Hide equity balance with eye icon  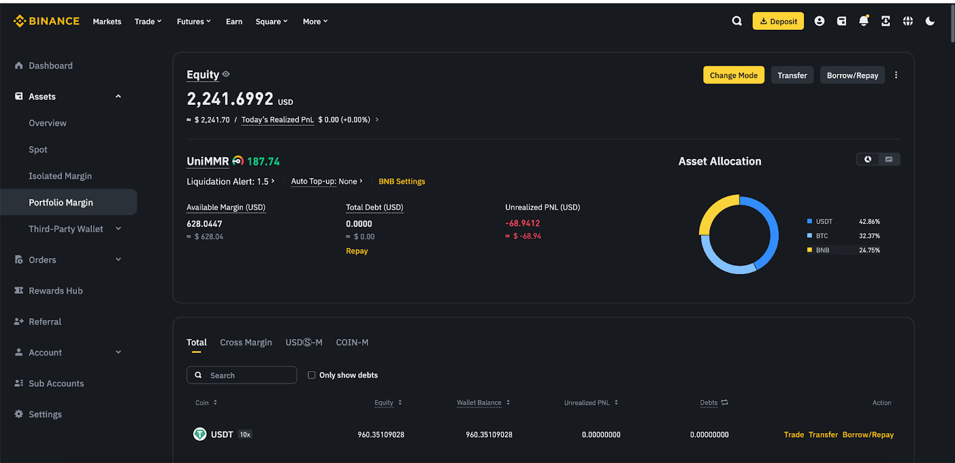[226, 74]
